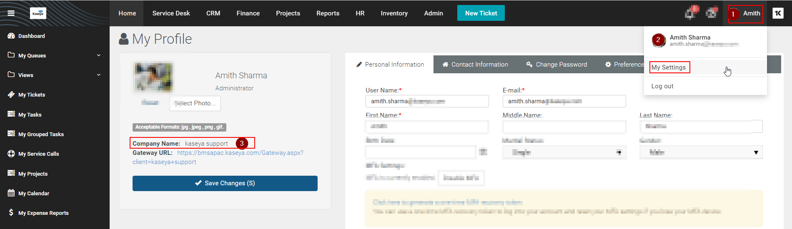Image resolution: width=792 pixels, height=229 pixels.
Task: Switch to Change Password tab
Action: click(x=557, y=65)
